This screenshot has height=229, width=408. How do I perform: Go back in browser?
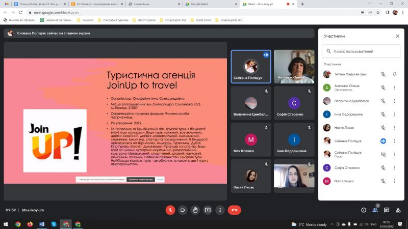(x=5, y=12)
